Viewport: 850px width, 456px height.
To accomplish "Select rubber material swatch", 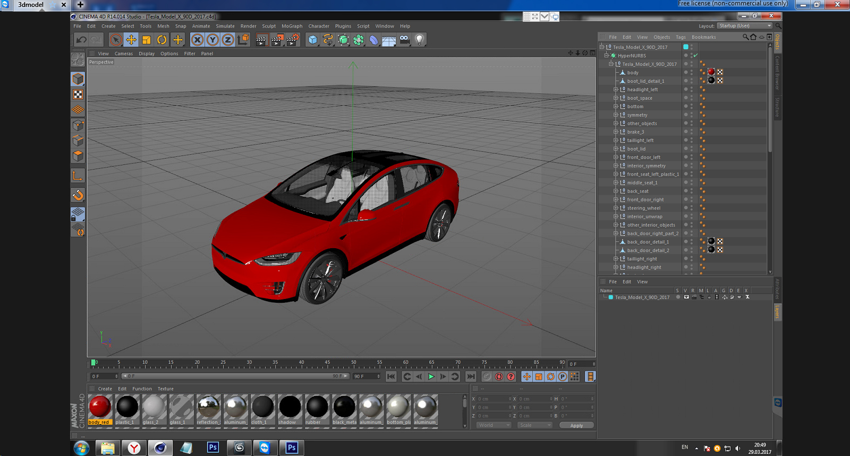I will pos(317,410).
